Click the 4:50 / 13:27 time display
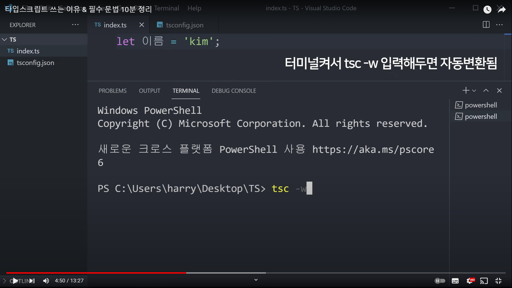Image resolution: width=512 pixels, height=288 pixels. [69, 281]
